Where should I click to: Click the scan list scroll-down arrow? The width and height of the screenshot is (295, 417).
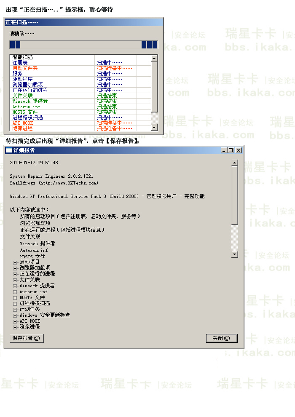point(154,128)
